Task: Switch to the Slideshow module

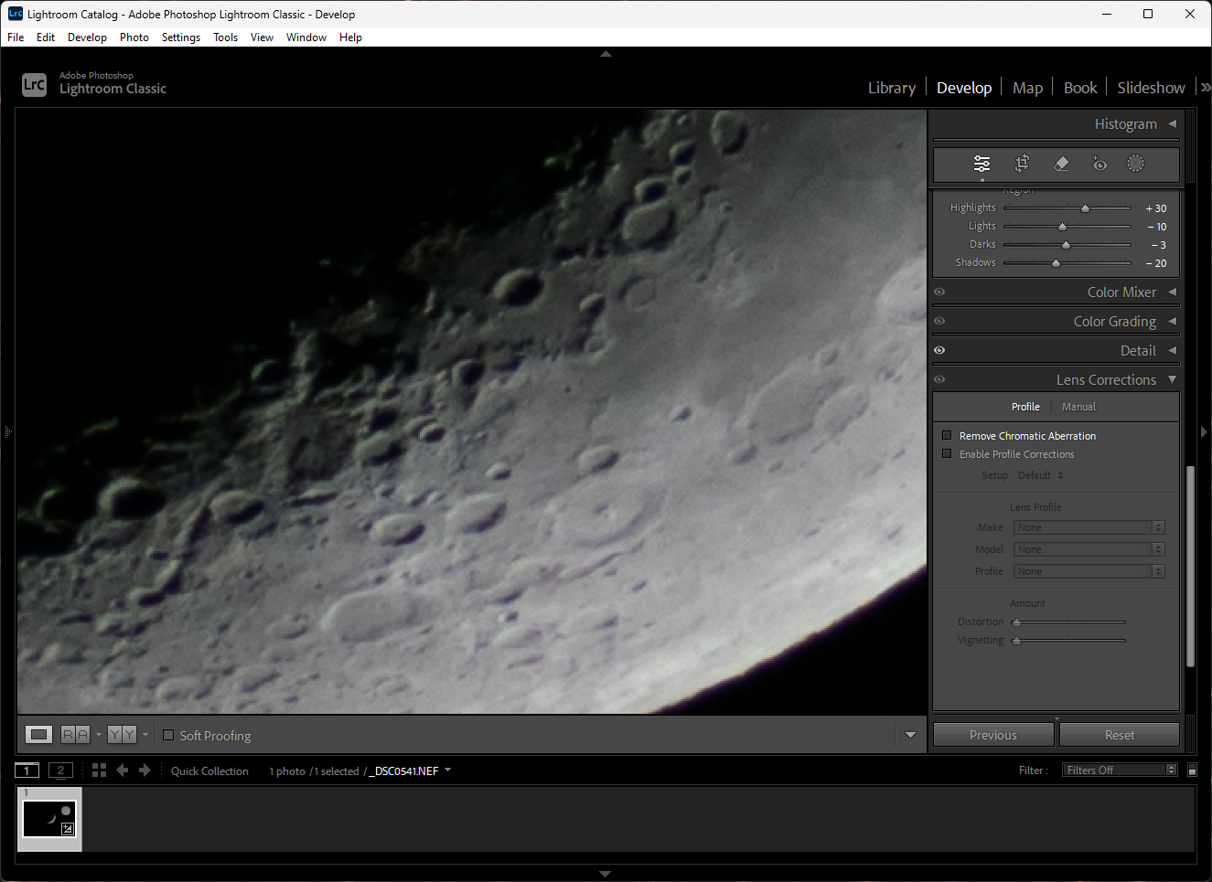Action: tap(1151, 88)
